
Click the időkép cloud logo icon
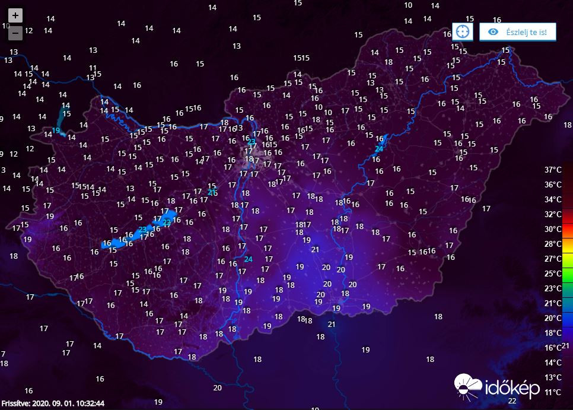(468, 387)
